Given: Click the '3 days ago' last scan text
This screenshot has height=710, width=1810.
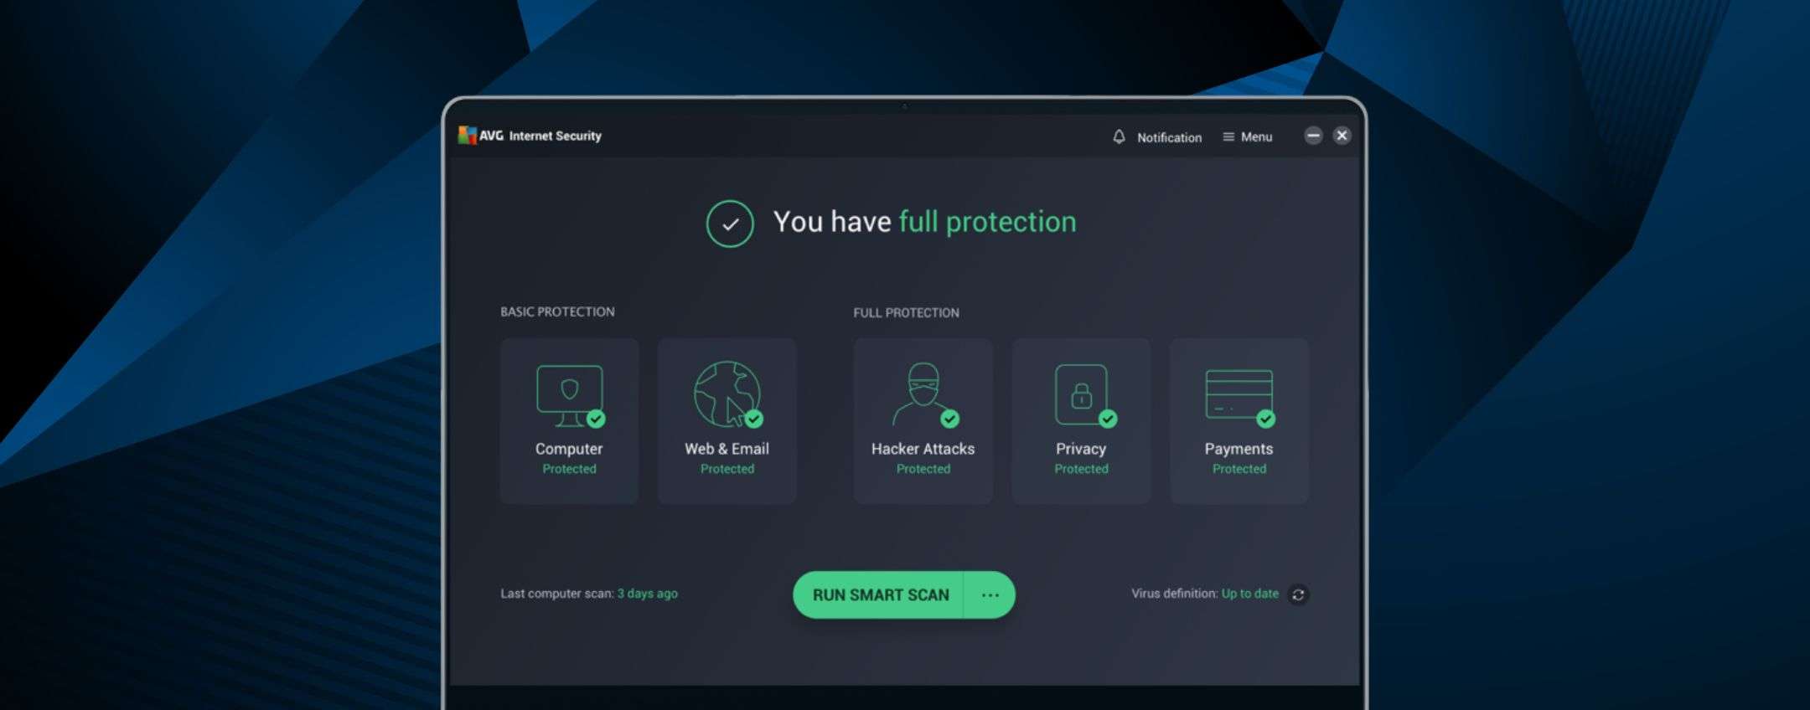Looking at the screenshot, I should click(648, 594).
